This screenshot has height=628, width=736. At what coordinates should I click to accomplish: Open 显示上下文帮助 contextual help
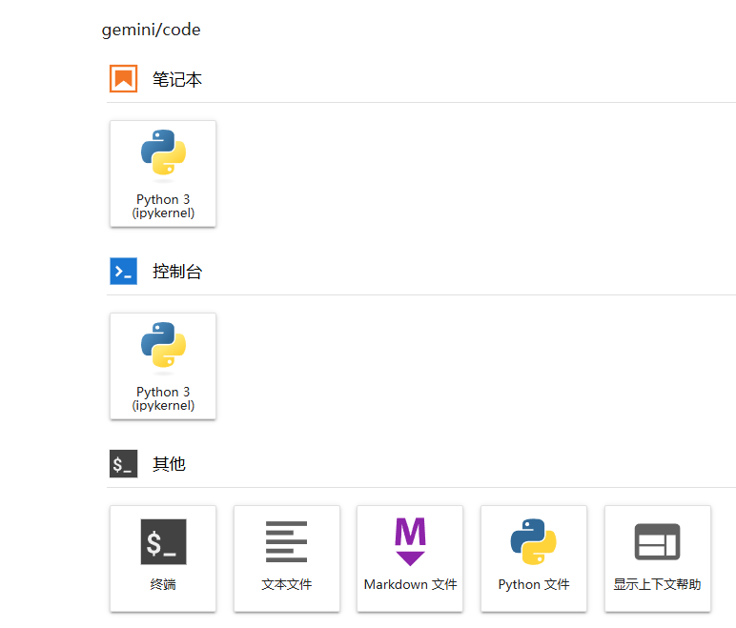658,558
